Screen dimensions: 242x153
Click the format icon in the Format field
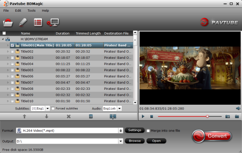click(19, 130)
